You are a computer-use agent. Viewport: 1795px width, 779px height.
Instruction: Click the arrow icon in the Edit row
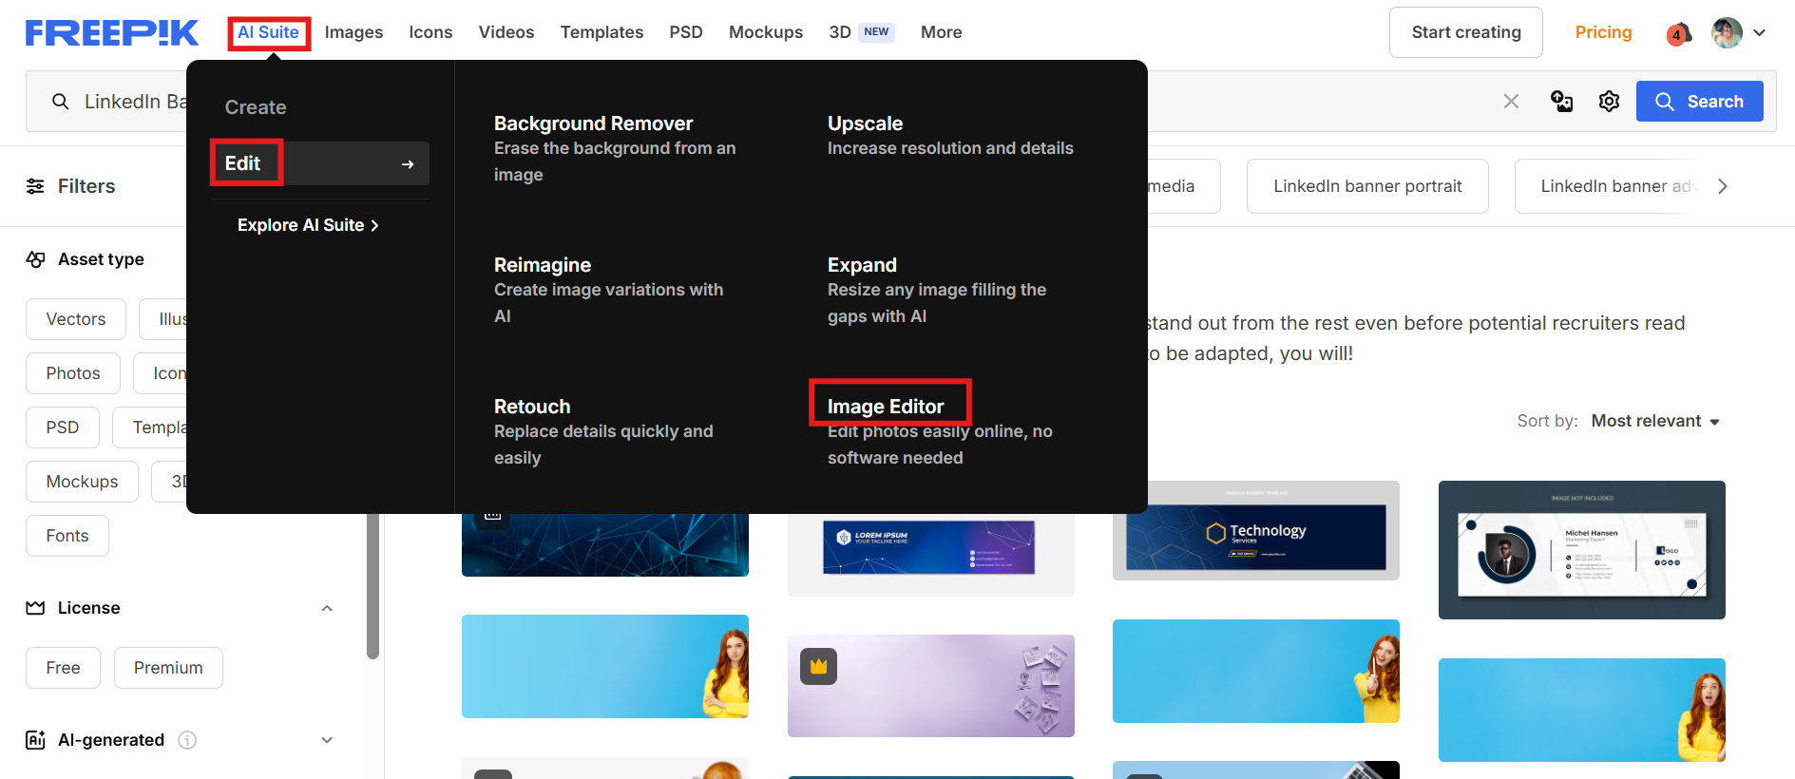(408, 164)
